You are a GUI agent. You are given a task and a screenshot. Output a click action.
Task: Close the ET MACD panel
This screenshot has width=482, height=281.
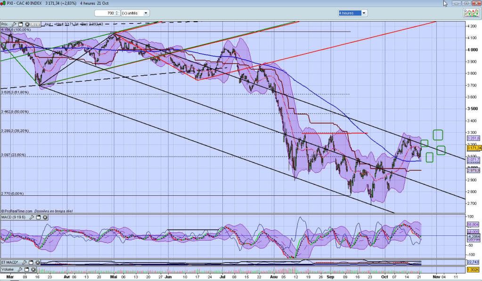[38, 262]
